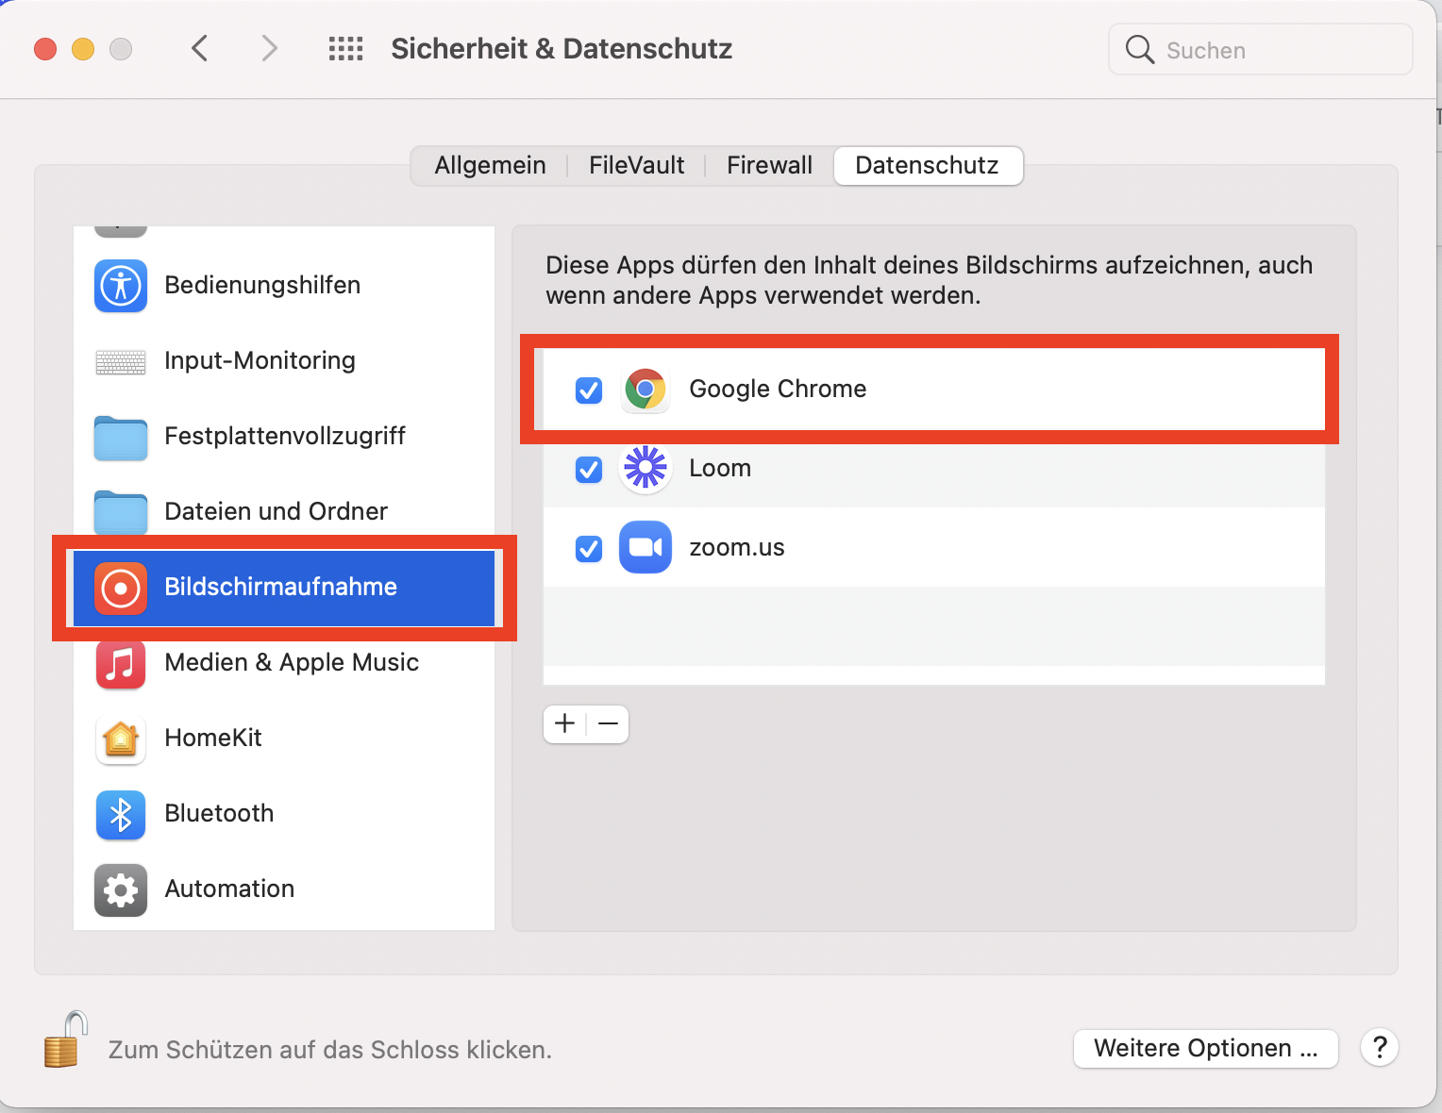Select Bluetooth entry label
Viewport: 1442px width, 1113px height.
pyautogui.click(x=219, y=813)
